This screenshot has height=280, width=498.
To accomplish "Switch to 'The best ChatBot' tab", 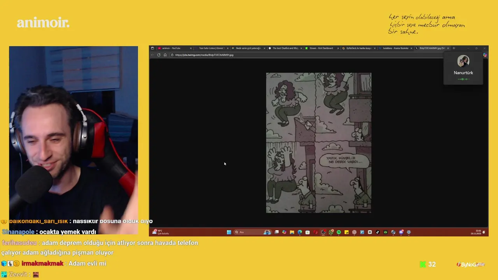I will click(x=285, y=48).
